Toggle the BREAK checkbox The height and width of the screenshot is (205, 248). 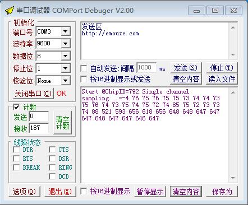pyautogui.click(x=16, y=167)
